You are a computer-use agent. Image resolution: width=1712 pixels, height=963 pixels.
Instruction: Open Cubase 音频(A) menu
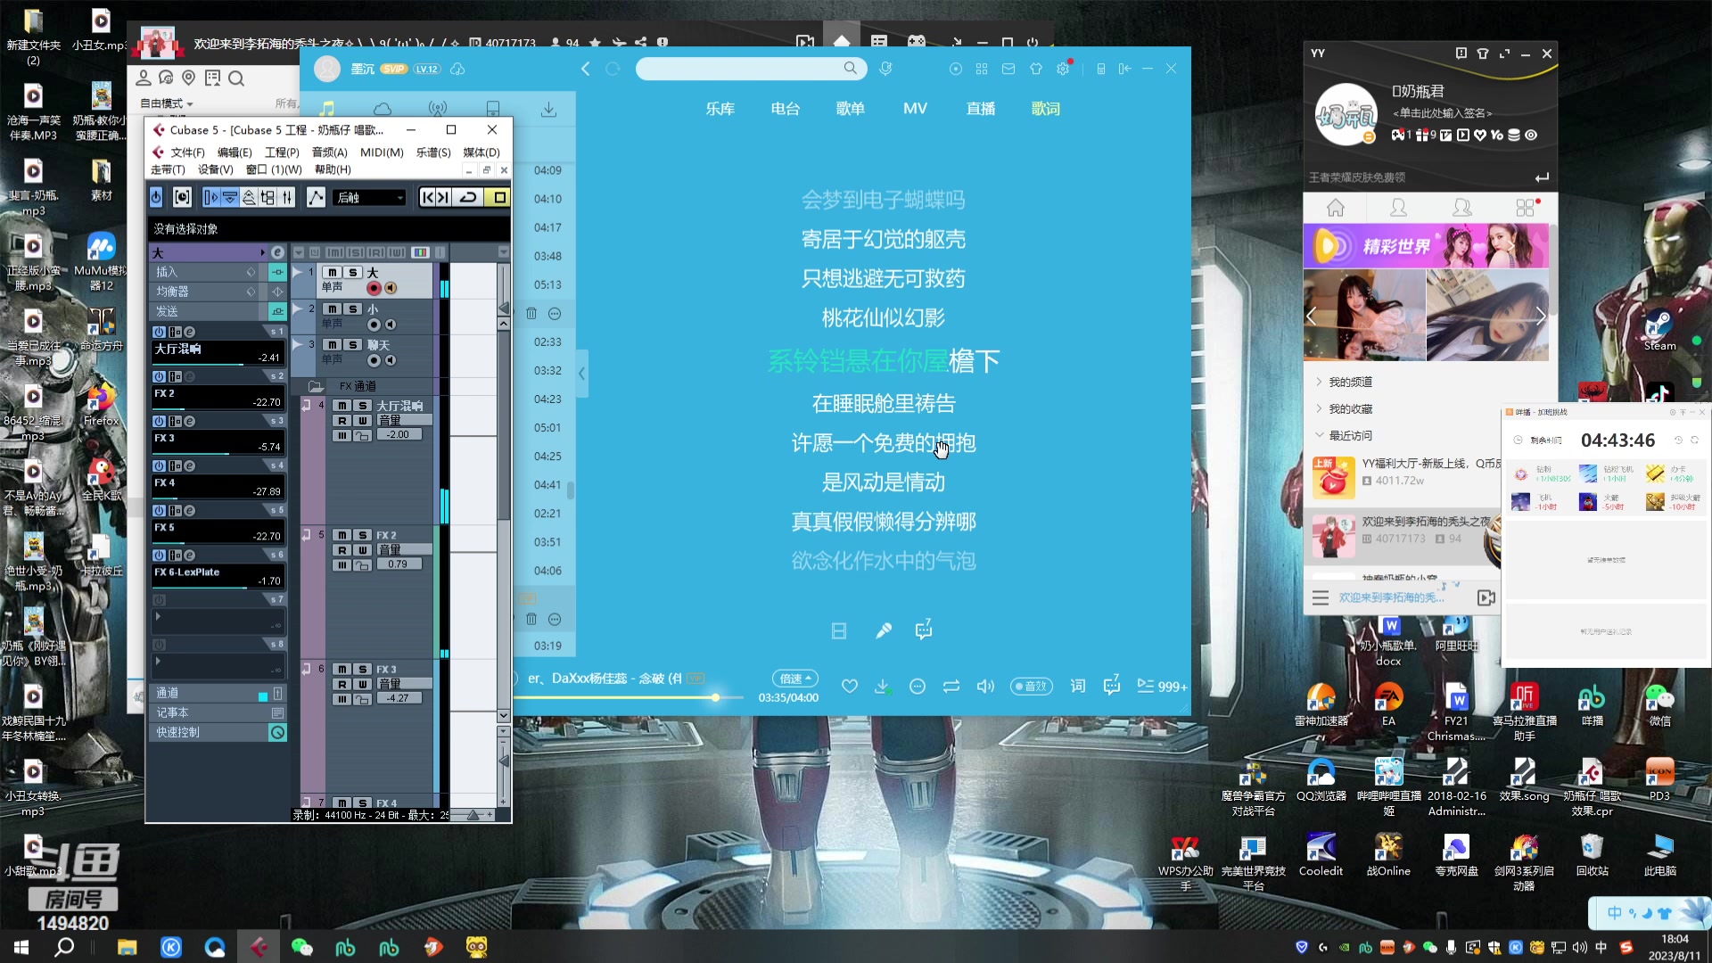[x=329, y=152]
